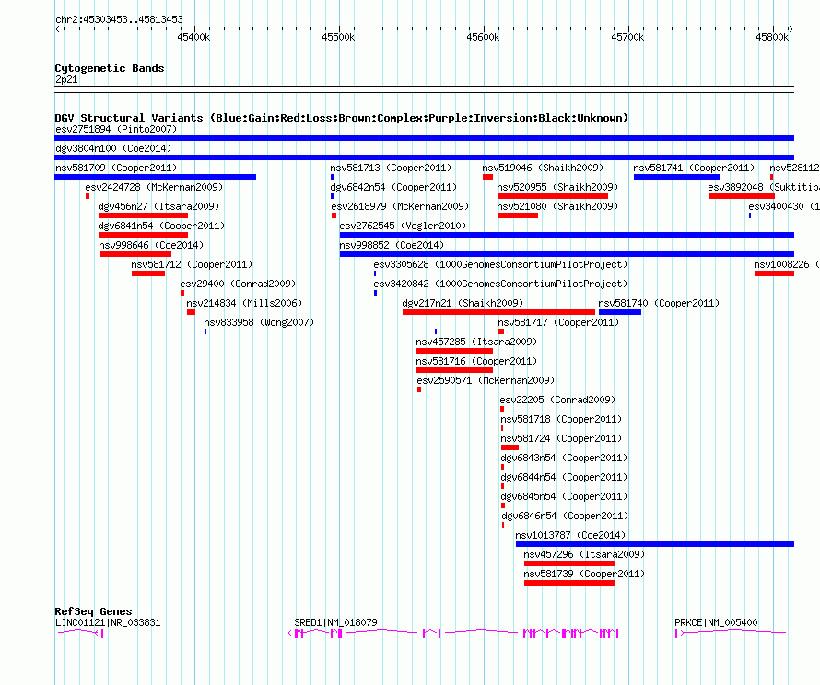Select the 45600k ruler tick label
The height and width of the screenshot is (685, 820).
(483, 37)
